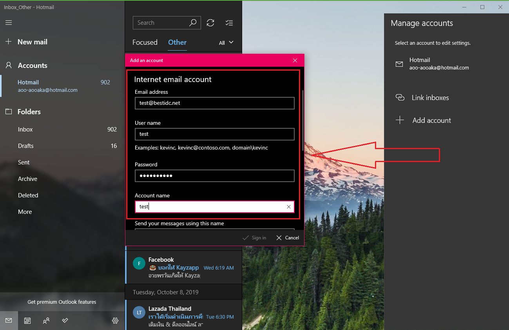
Task: Click the Accounts heading label
Action: 33,66
